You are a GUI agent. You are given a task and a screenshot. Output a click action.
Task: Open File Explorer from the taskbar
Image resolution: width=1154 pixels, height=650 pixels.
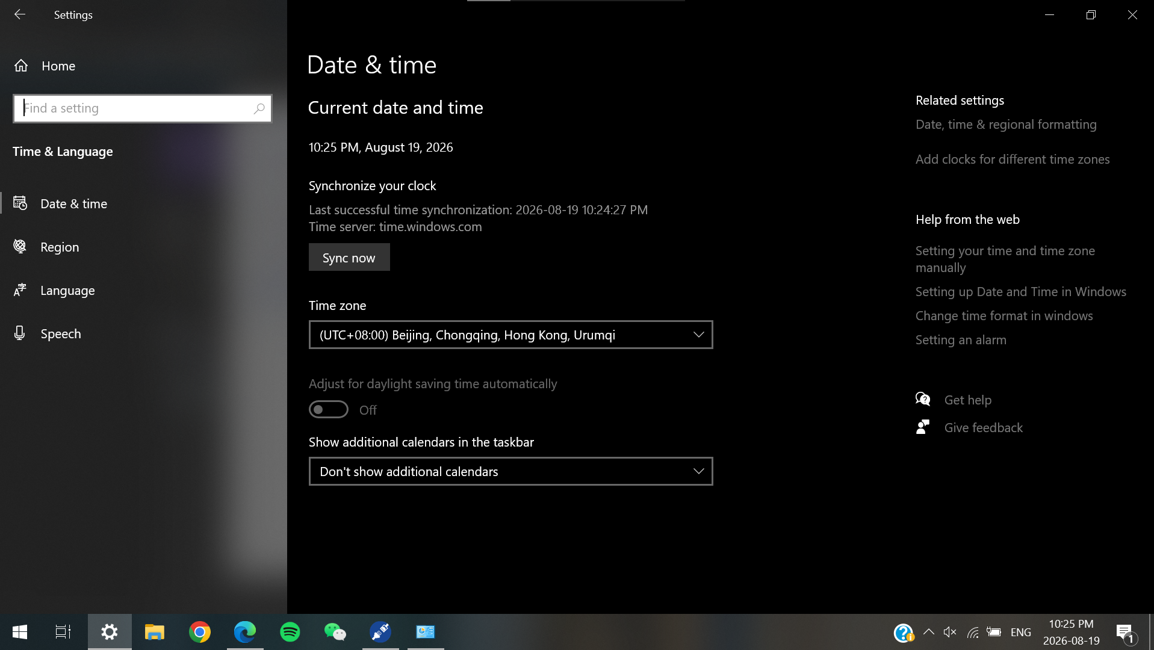pyautogui.click(x=155, y=632)
